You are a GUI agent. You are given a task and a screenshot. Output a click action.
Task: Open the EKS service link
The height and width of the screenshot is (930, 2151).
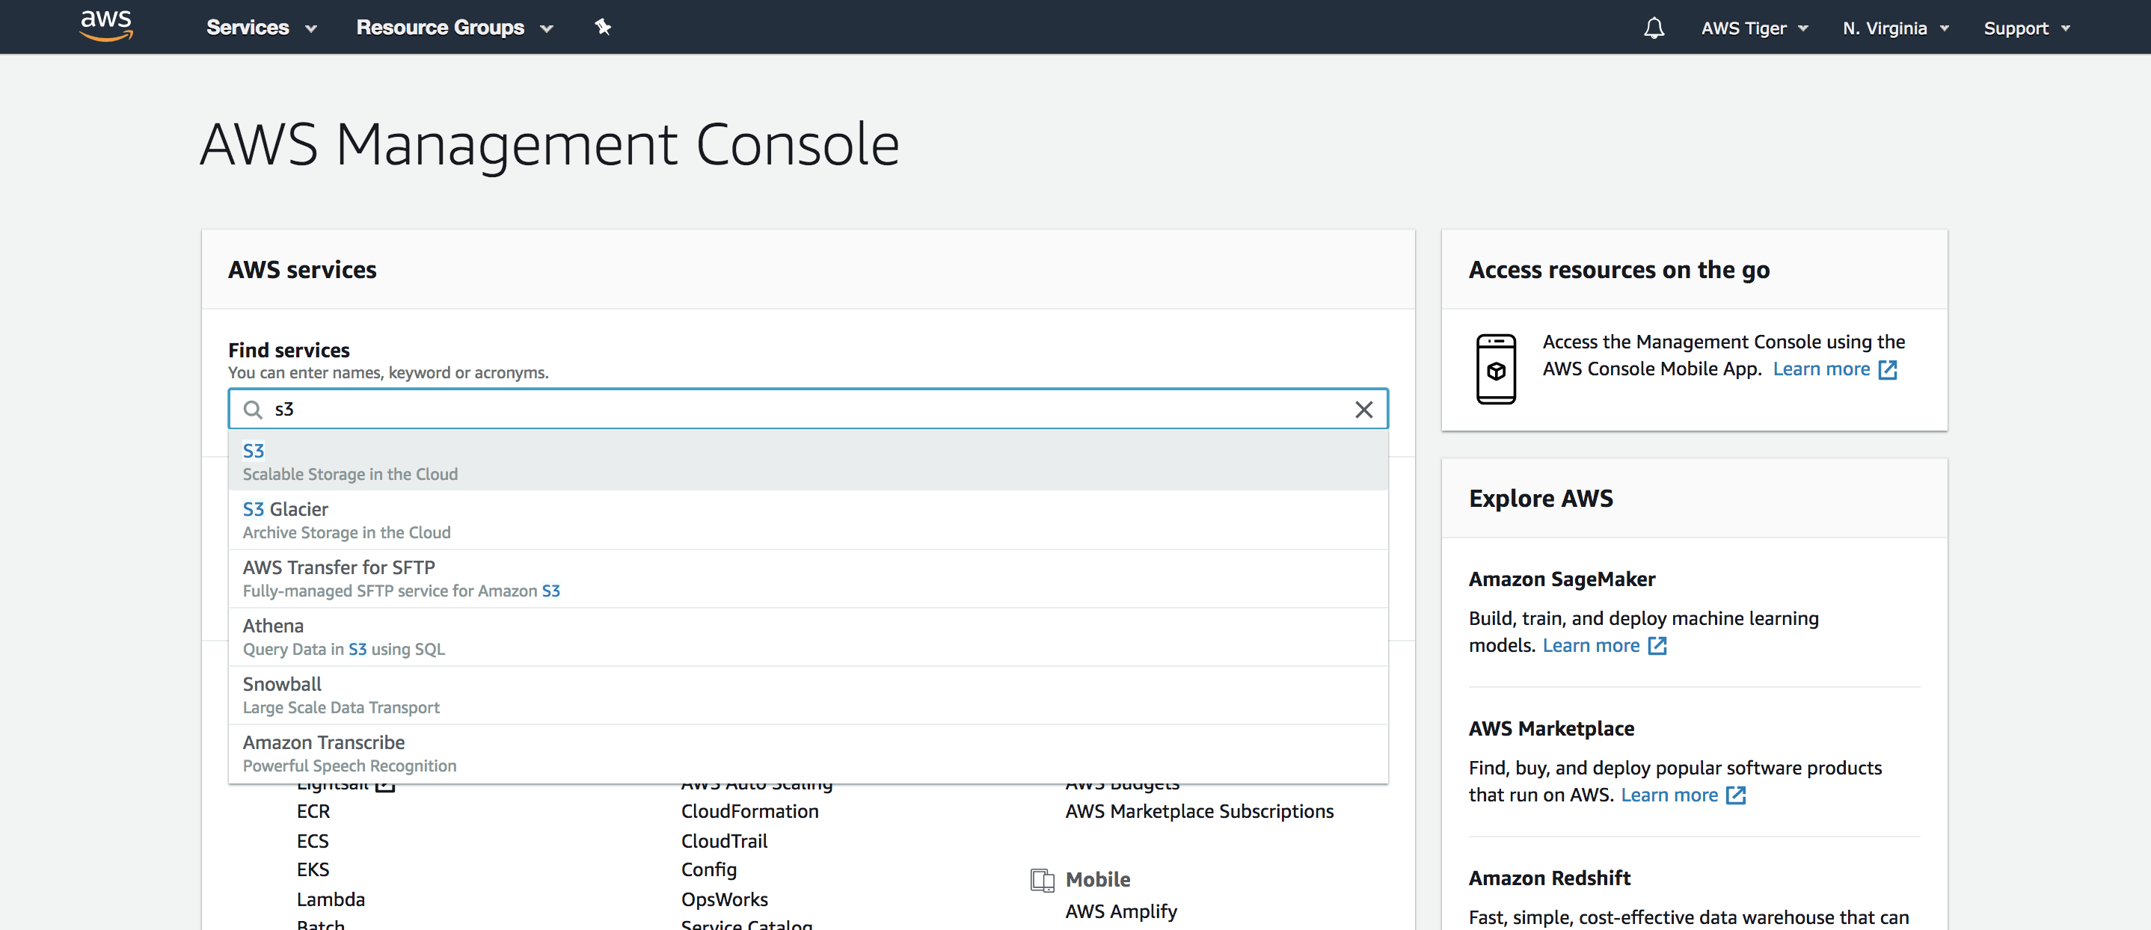pyautogui.click(x=313, y=870)
